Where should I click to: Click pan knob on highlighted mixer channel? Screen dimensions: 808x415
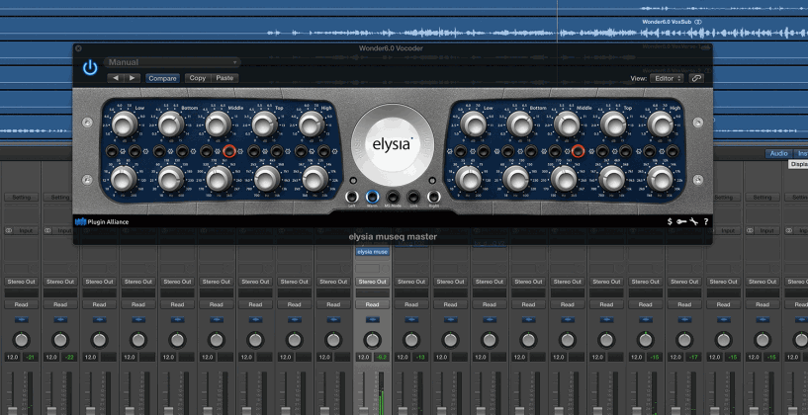pyautogui.click(x=372, y=340)
